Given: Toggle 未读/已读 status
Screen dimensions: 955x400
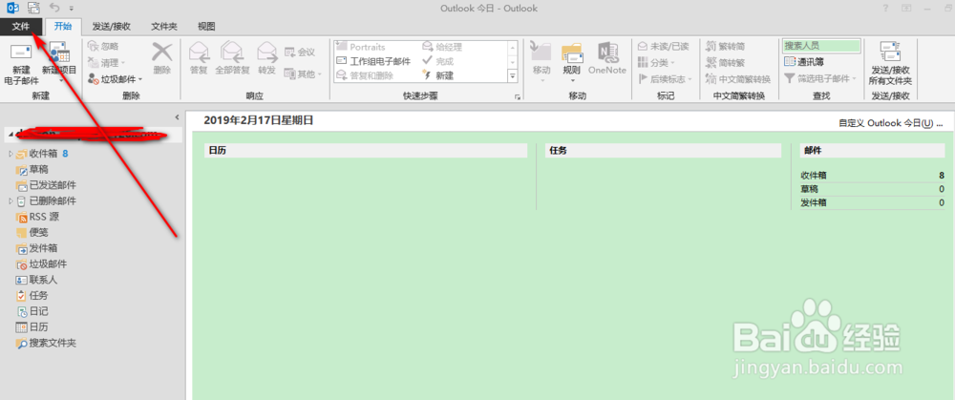Looking at the screenshot, I should click(664, 46).
